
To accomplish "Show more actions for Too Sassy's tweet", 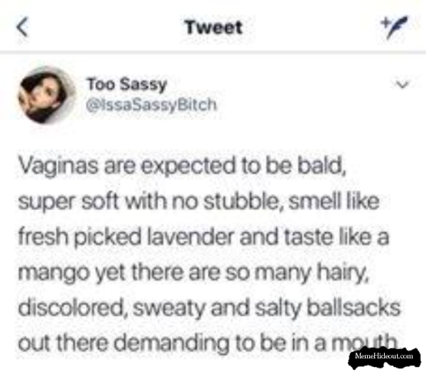I will tap(403, 84).
